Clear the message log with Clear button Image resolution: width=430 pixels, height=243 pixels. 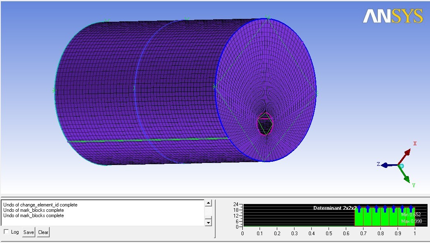coord(43,232)
